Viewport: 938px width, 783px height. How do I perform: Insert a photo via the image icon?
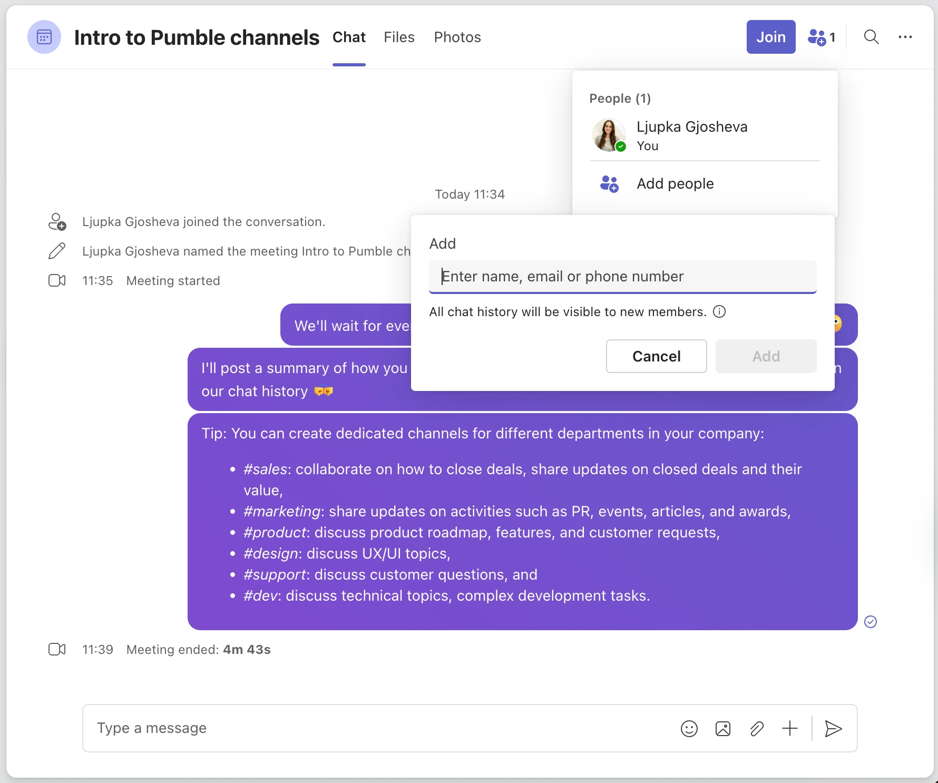tap(723, 729)
